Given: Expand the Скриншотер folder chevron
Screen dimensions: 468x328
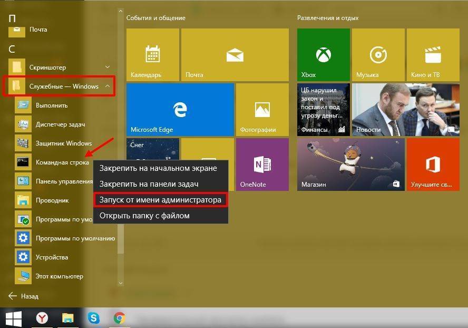Looking at the screenshot, I should [108, 67].
